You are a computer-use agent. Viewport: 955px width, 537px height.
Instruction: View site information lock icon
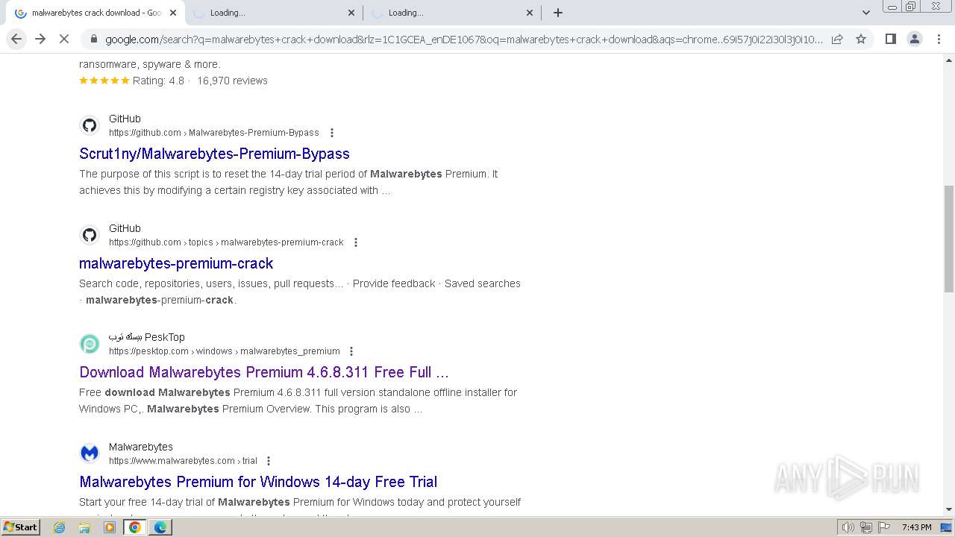click(x=93, y=39)
